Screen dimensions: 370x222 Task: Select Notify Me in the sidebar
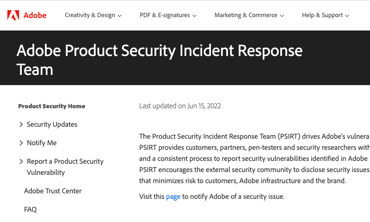coord(42,143)
